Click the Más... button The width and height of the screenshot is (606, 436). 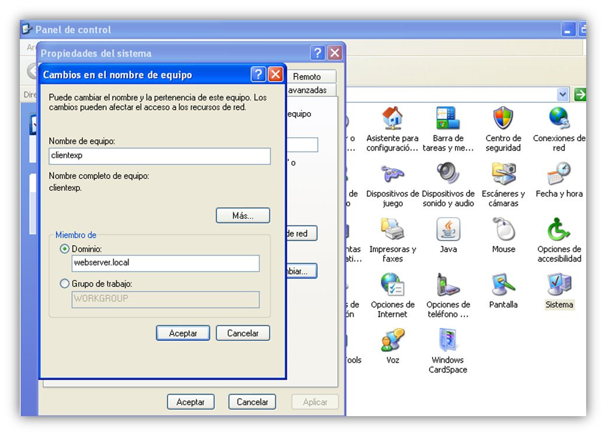click(243, 216)
